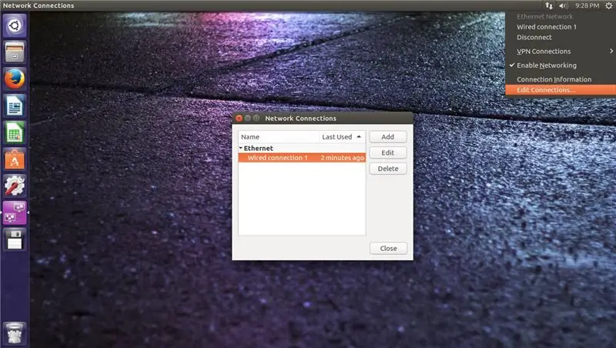Select the Network Connections launcher icon
The height and width of the screenshot is (348, 616).
(15, 212)
